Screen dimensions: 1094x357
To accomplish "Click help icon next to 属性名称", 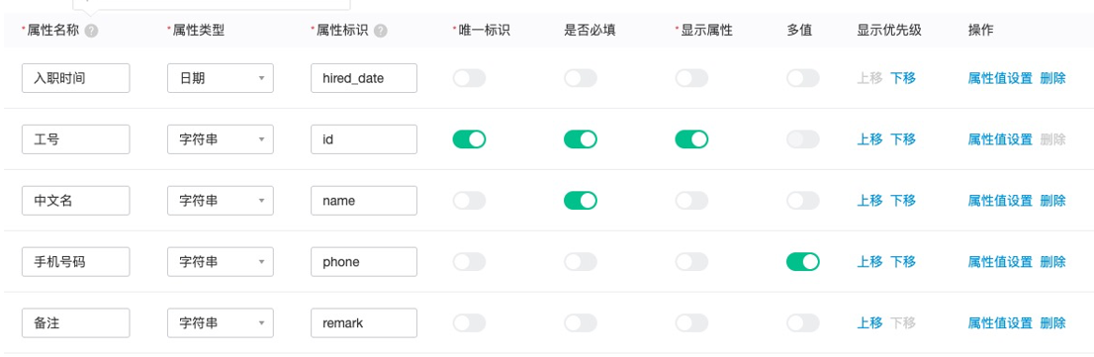I will [91, 32].
